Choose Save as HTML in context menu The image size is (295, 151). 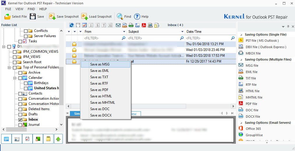(105, 96)
